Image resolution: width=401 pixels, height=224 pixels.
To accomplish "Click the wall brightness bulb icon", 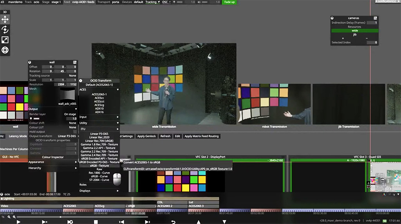I will pyautogui.click(x=31, y=118).
